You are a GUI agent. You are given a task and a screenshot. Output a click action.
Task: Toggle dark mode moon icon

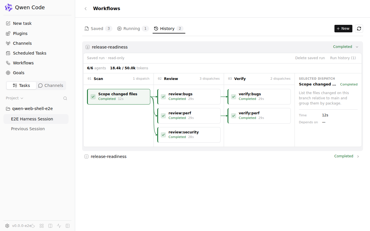point(33,226)
